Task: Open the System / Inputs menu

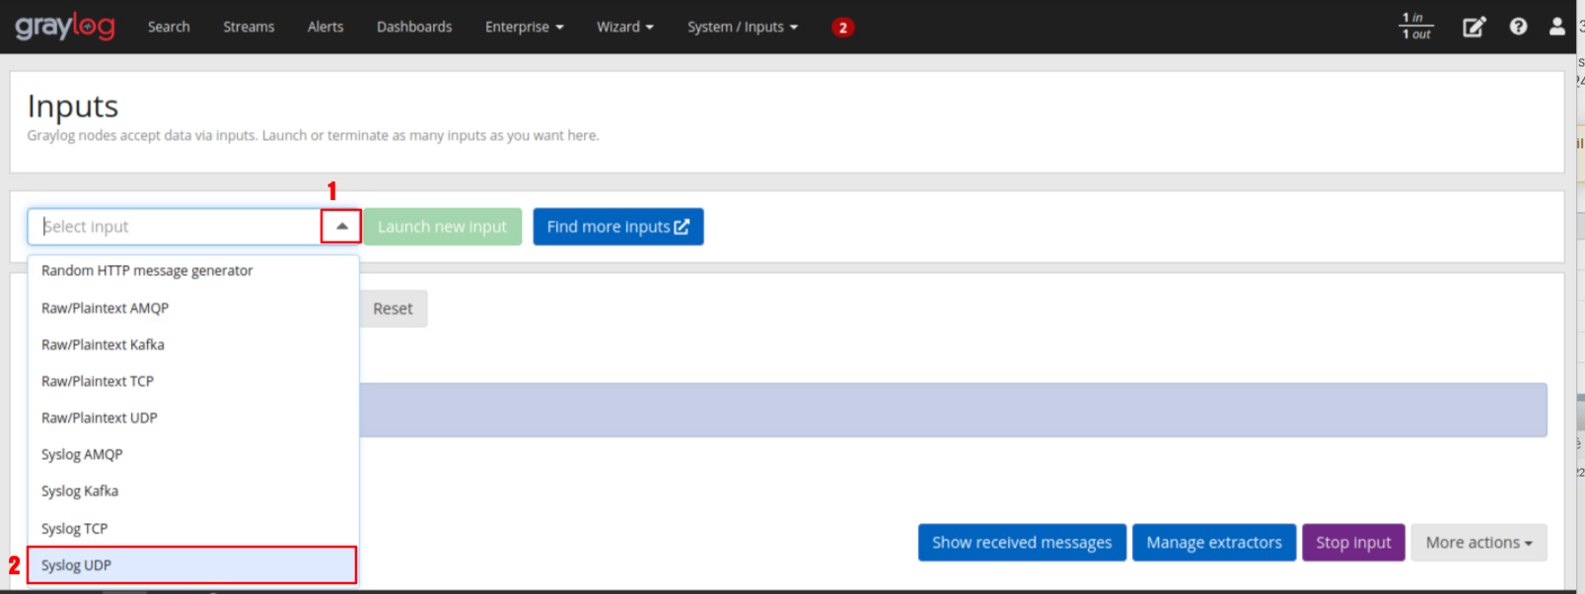Action: coord(742,27)
